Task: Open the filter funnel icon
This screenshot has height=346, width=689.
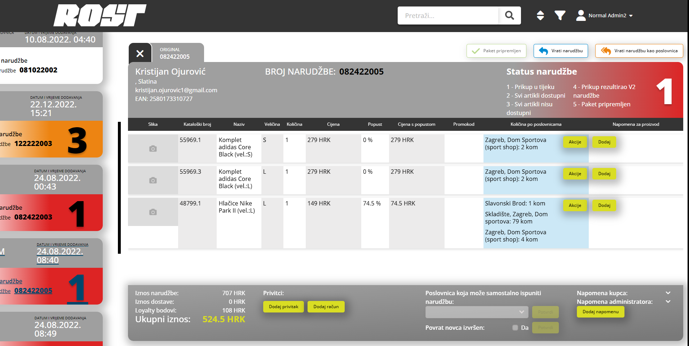Action: click(560, 15)
